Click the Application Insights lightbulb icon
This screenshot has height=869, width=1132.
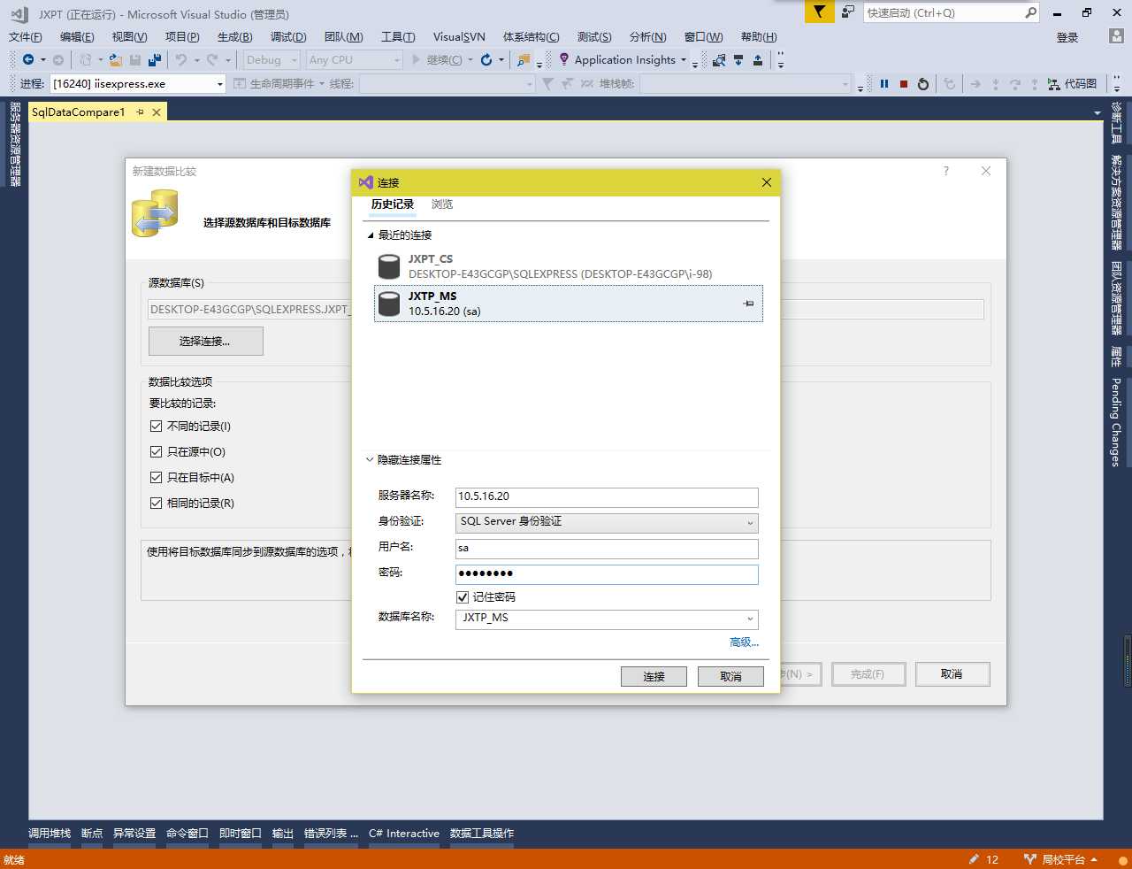pos(564,59)
